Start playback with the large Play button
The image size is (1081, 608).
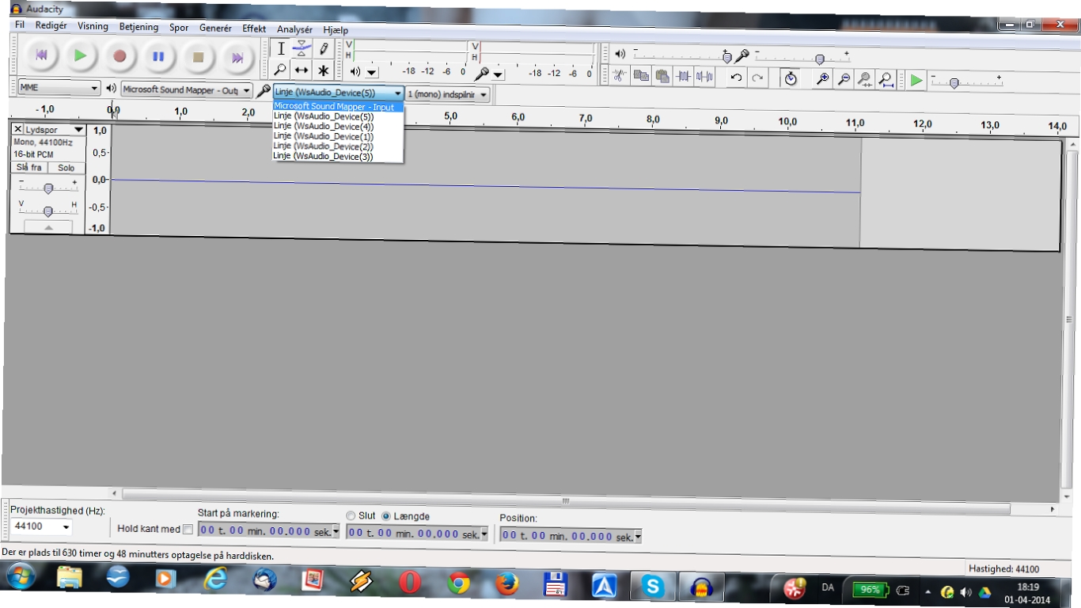coord(80,56)
